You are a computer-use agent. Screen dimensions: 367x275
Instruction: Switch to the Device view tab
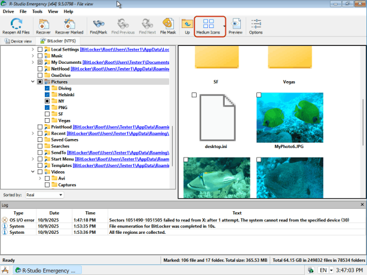[x=19, y=41]
